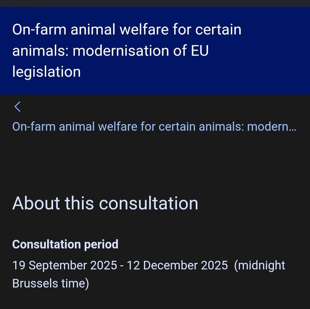The height and width of the screenshot is (309, 310).
Task: Click the '12 December 2025' end date
Action: [177, 265]
